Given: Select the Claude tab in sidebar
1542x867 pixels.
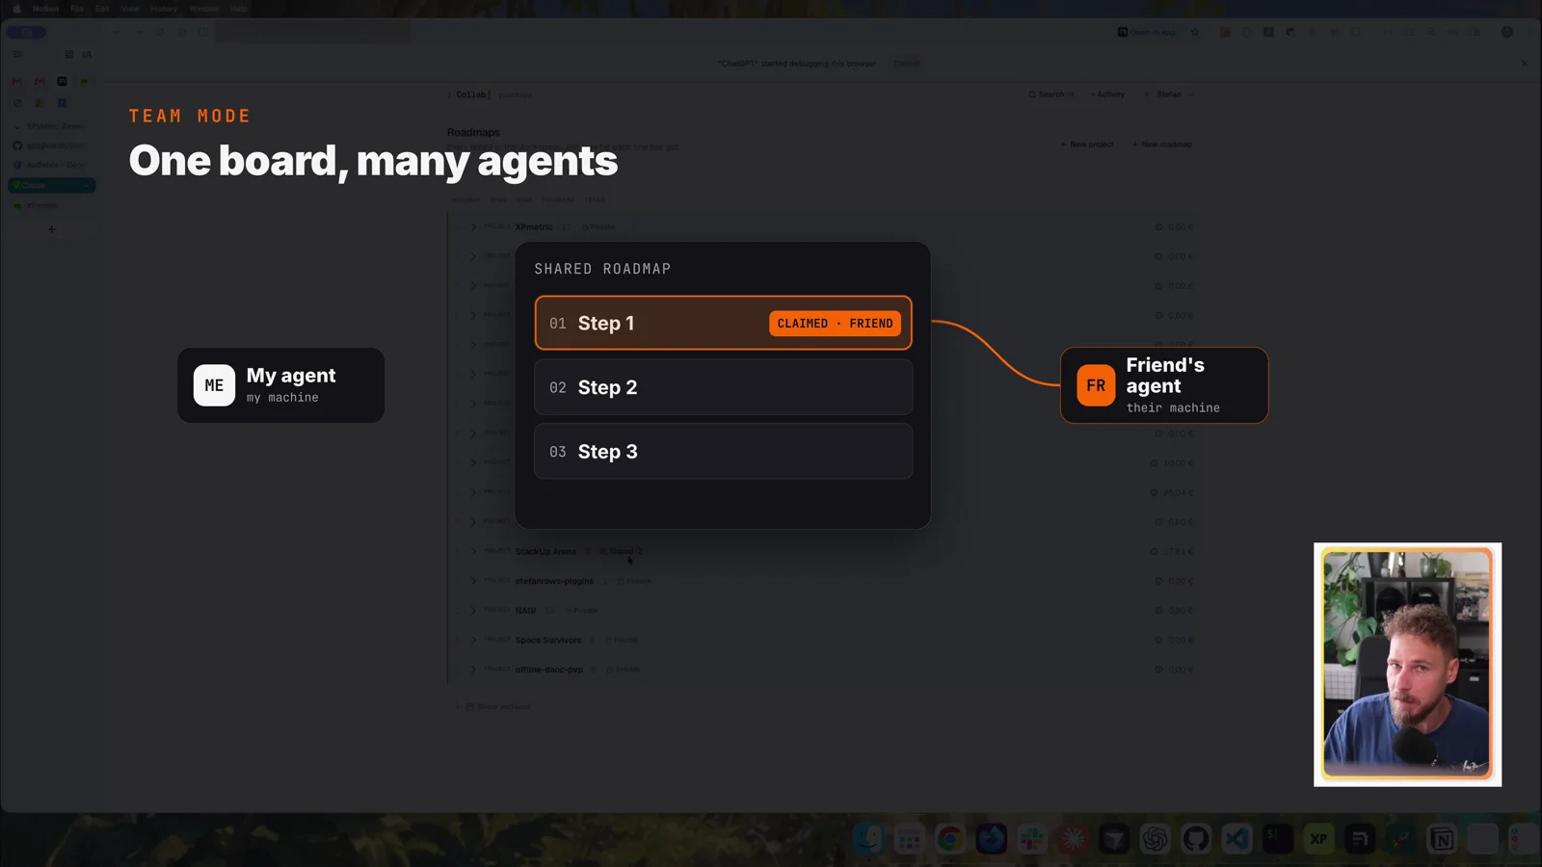Looking at the screenshot, I should 52,185.
